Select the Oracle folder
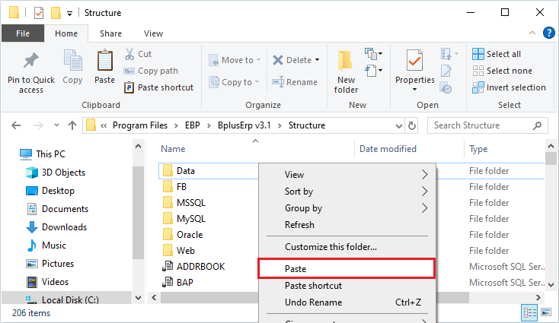The image size is (559, 323). pos(190,235)
